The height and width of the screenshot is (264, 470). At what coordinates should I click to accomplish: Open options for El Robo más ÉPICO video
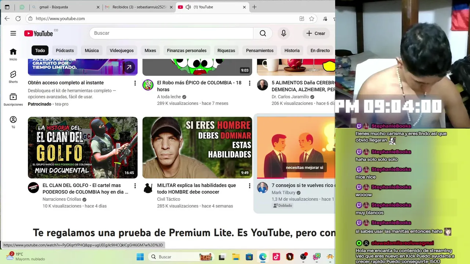pos(249,83)
